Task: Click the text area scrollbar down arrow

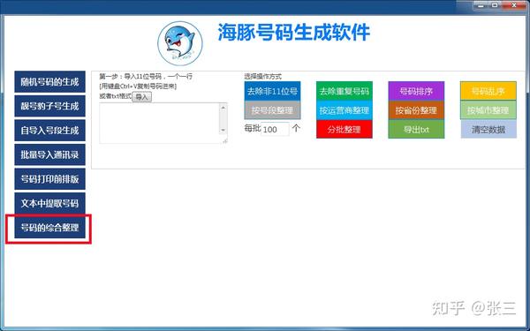Action: click(x=223, y=130)
